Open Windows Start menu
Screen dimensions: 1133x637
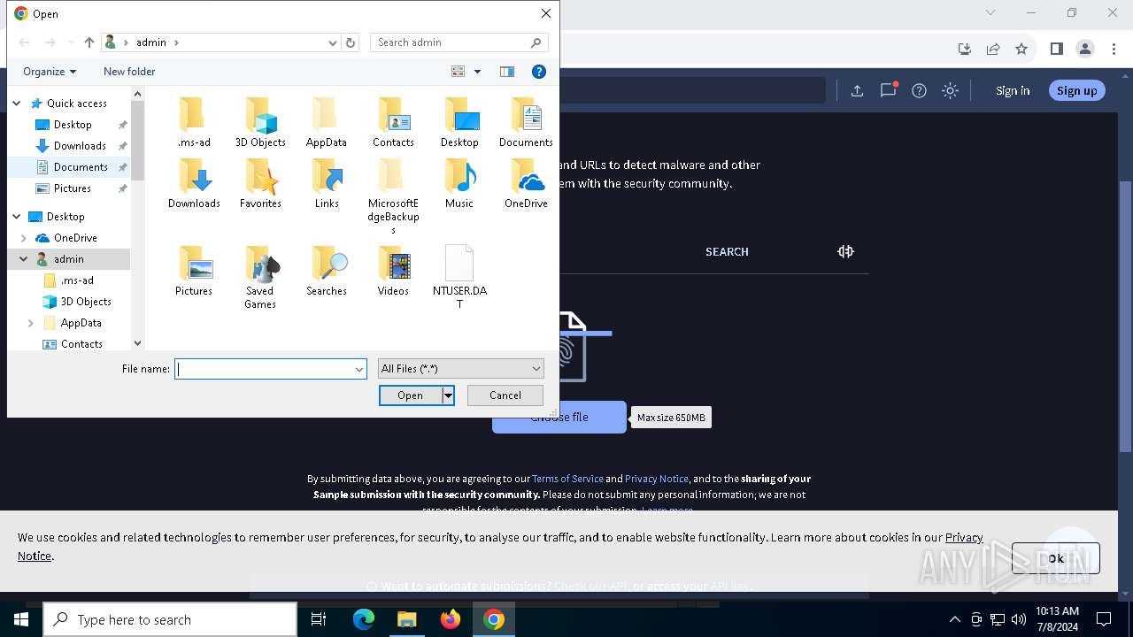(x=20, y=619)
